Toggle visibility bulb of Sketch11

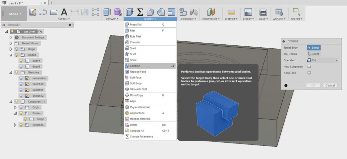21,90
